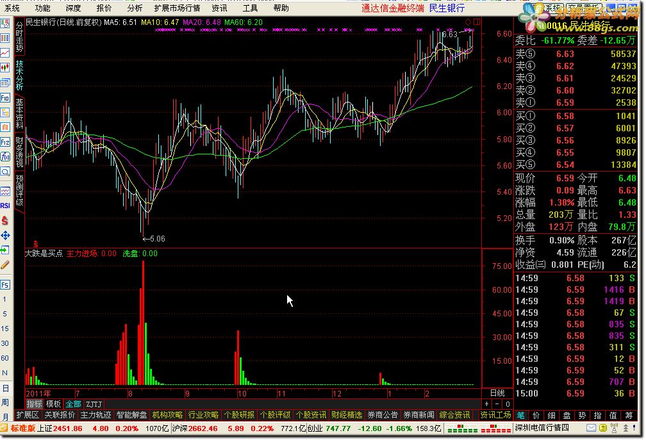Open the 资讯 menu
The height and width of the screenshot is (440, 646).
coord(219,8)
